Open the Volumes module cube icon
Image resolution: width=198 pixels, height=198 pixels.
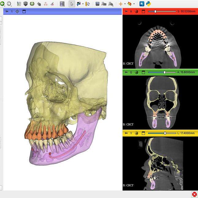tap(25, 4)
